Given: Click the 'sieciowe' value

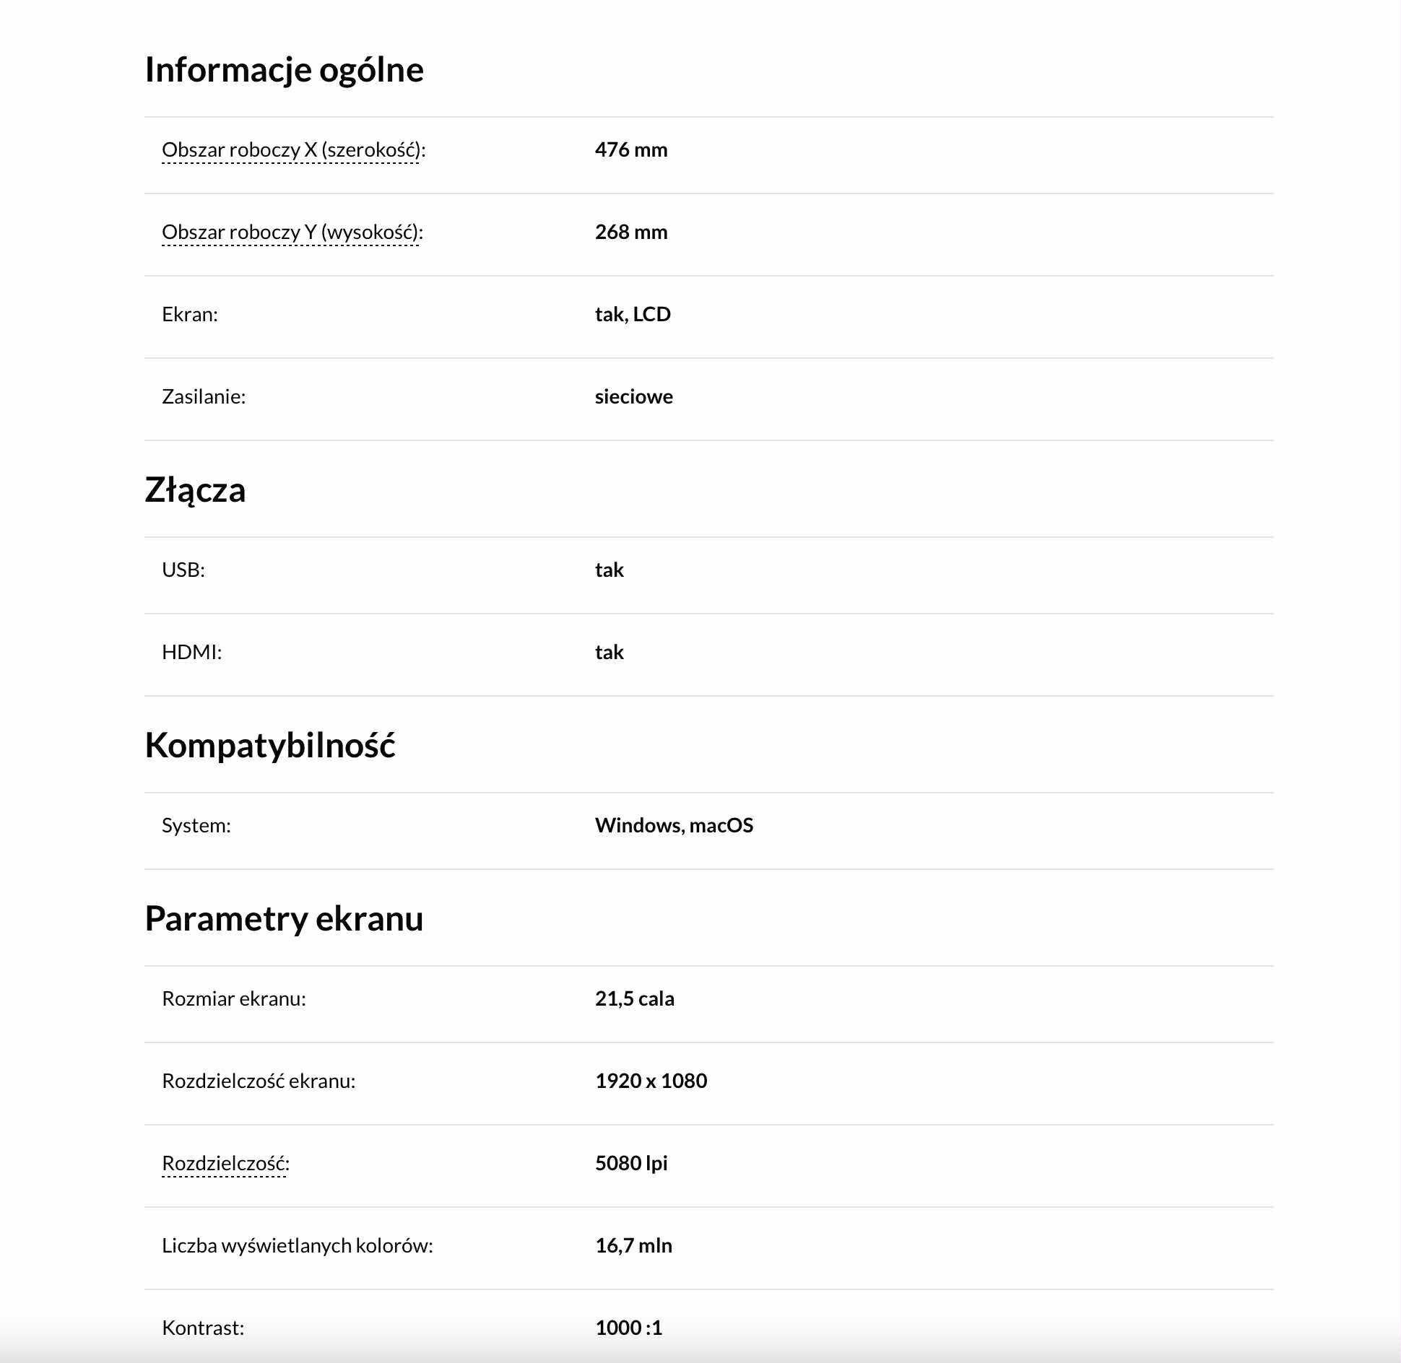Looking at the screenshot, I should 634,397.
